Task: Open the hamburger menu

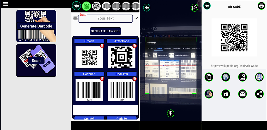Action: pos(6,4)
